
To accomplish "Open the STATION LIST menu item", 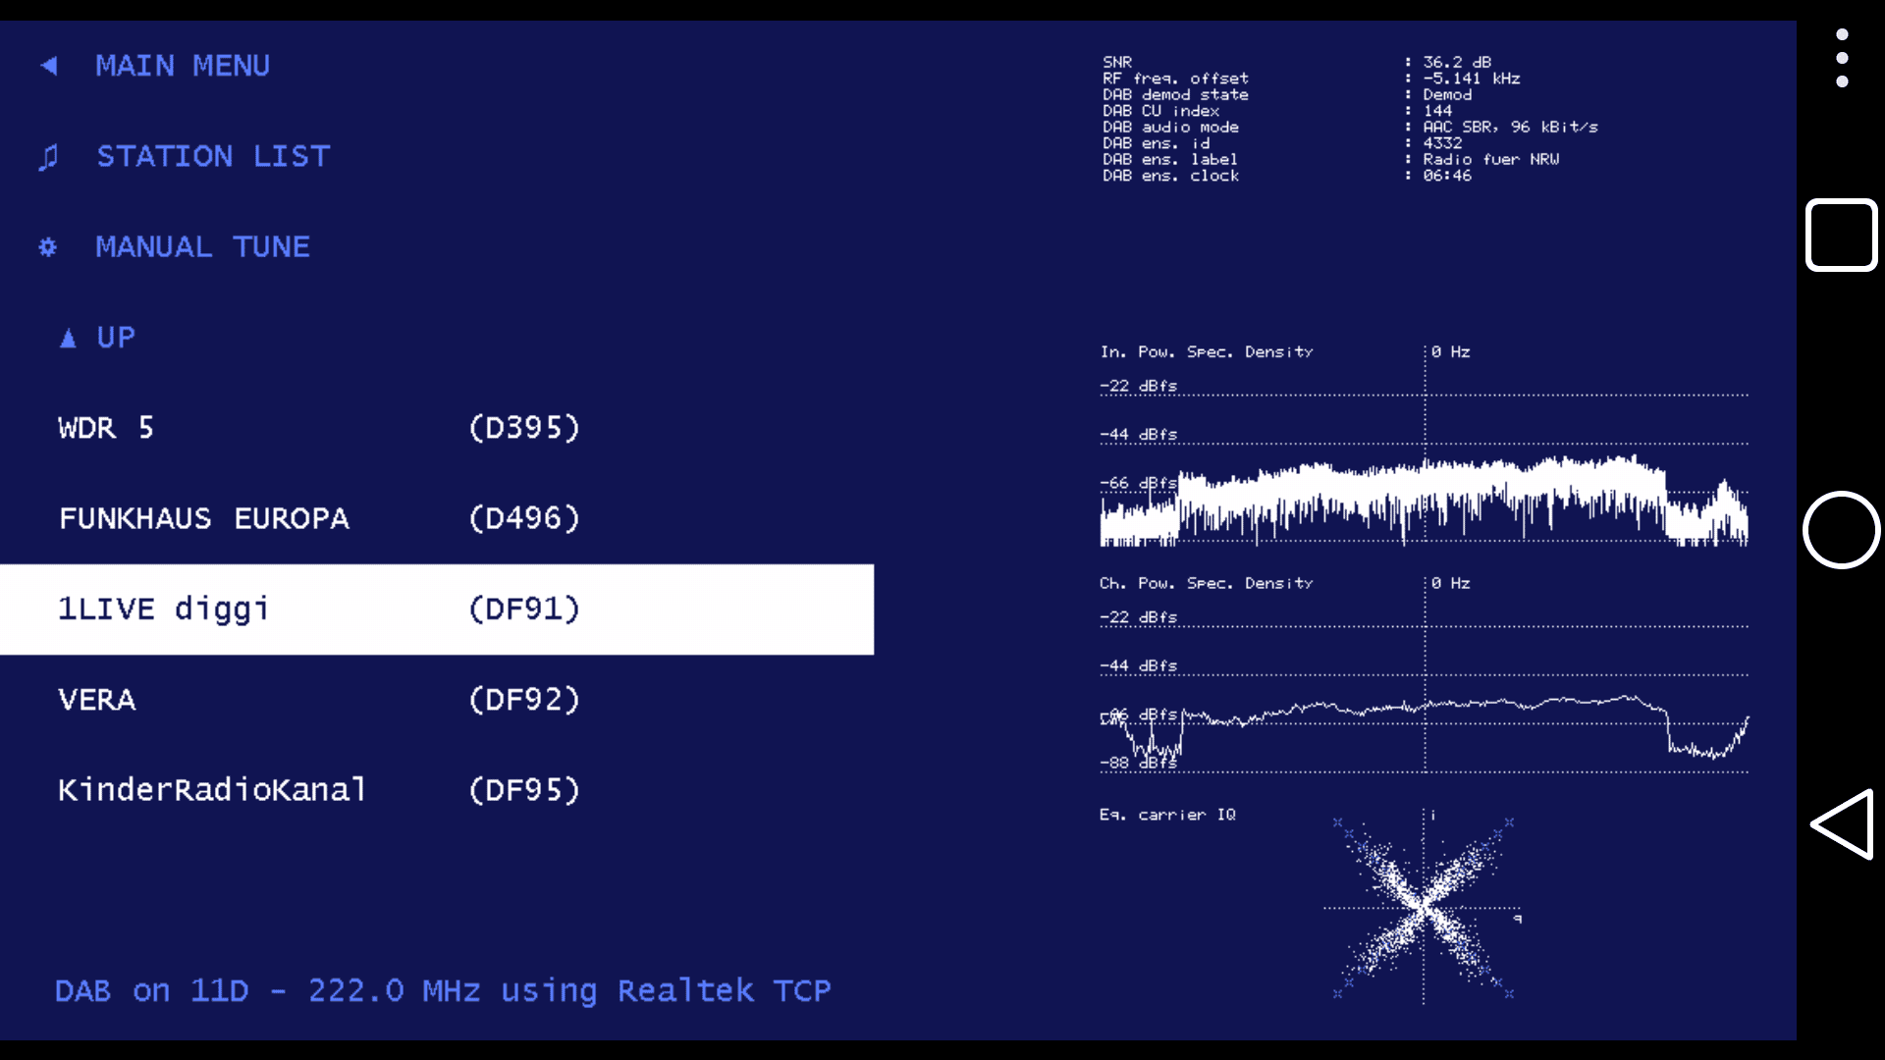I will (x=213, y=156).
